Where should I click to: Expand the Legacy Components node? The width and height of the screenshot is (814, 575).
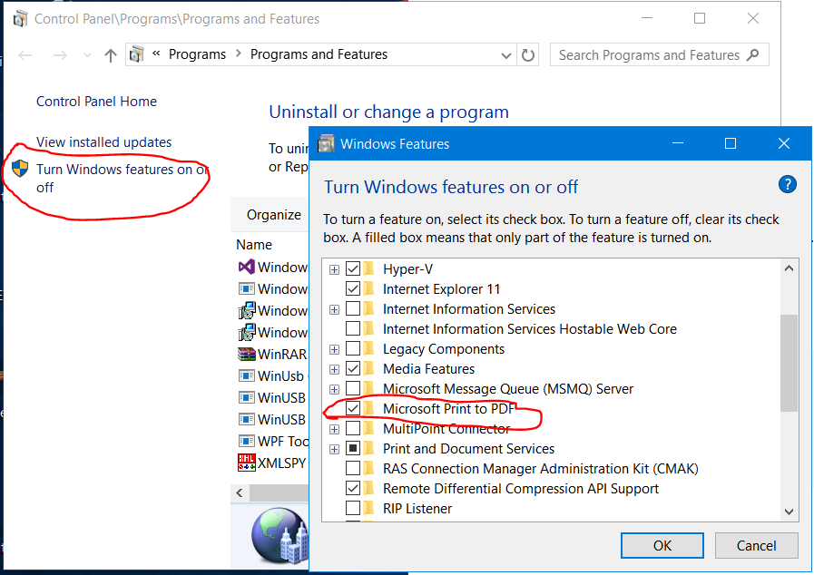[x=334, y=349]
